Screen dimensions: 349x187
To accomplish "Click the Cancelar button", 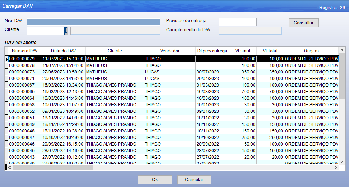I will [x=194, y=180].
